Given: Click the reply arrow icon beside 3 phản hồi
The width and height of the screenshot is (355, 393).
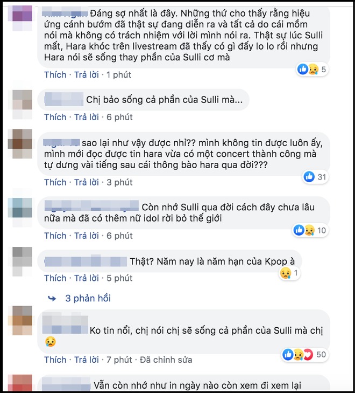Looking at the screenshot, I should point(52,298).
